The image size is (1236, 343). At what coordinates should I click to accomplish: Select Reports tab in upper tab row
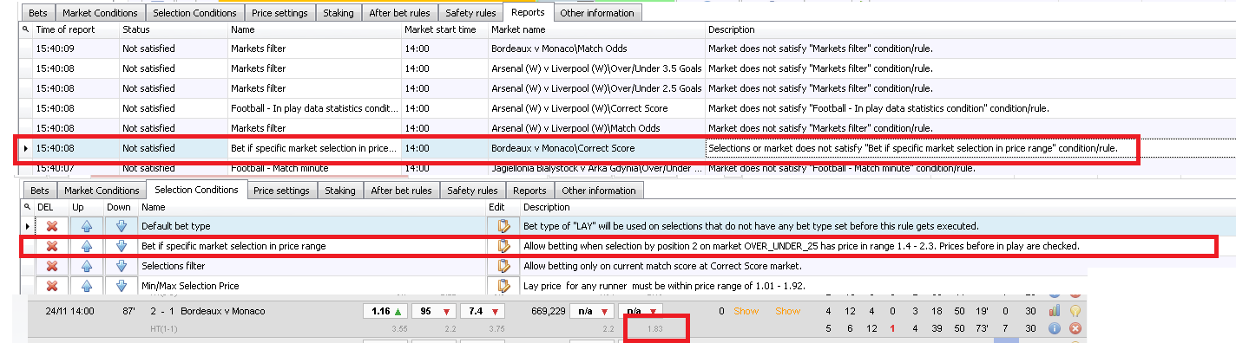529,12
